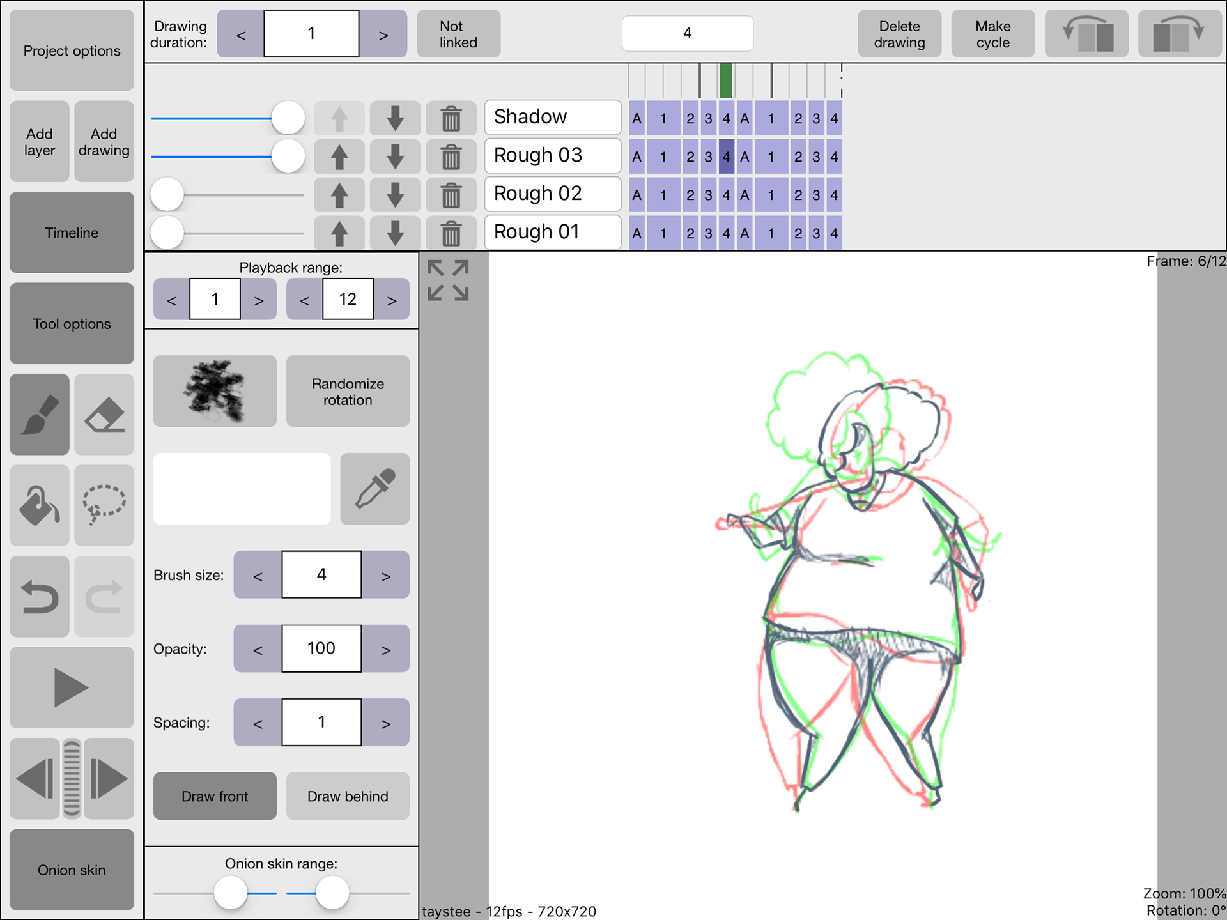
Task: Open the Timeline panel
Action: pyautogui.click(x=72, y=233)
